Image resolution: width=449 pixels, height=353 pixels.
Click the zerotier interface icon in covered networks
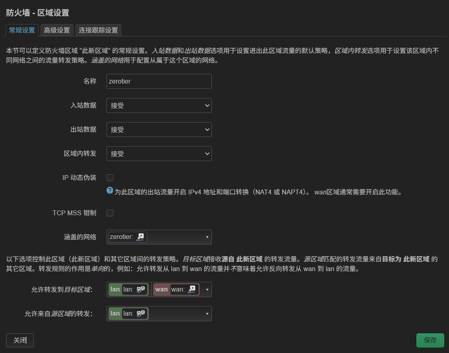click(x=140, y=237)
